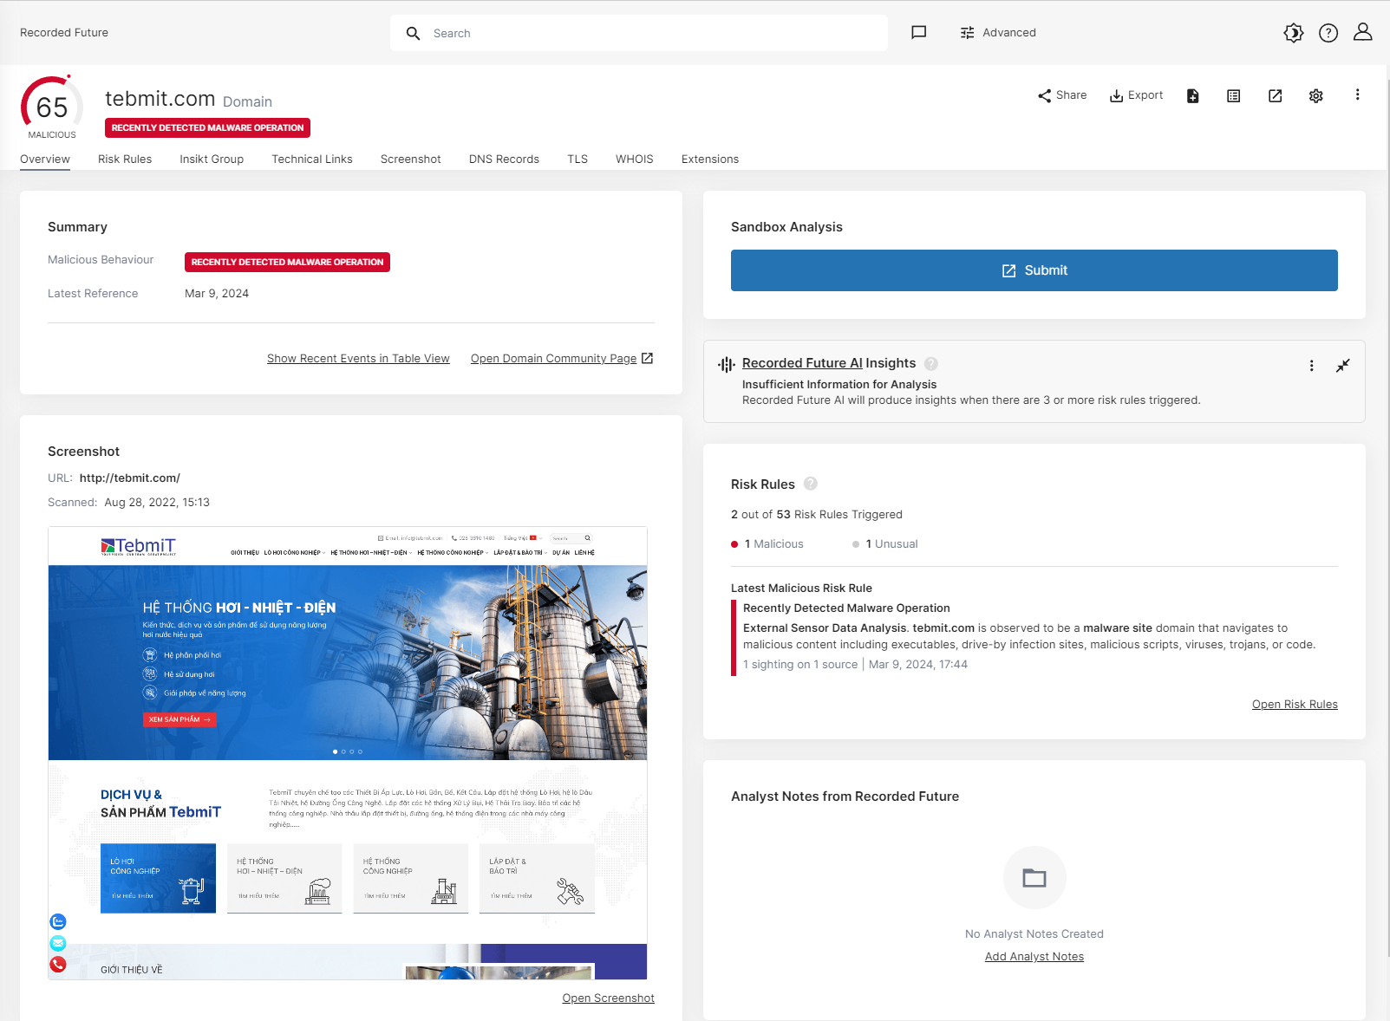Toggle the dark mode theme icon
Screen dimensions: 1390x1021
pos(1293,33)
